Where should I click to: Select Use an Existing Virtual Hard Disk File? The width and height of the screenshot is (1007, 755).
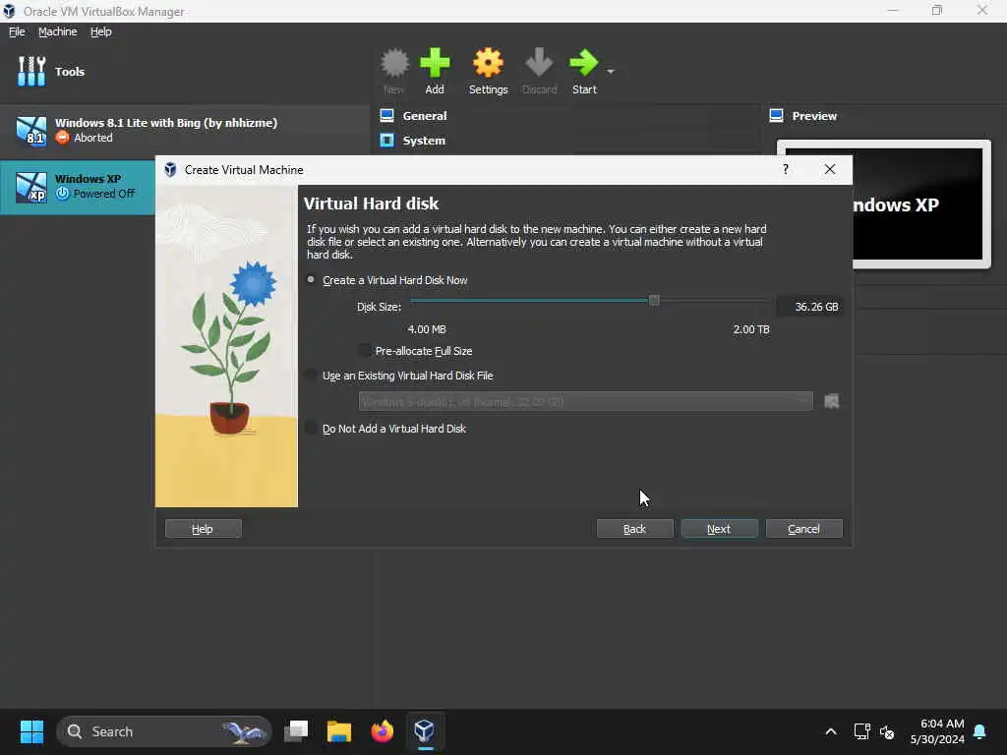(x=311, y=375)
